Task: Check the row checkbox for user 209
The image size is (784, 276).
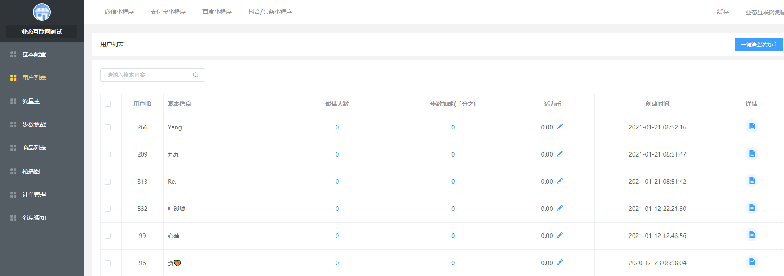Action: pyautogui.click(x=108, y=154)
